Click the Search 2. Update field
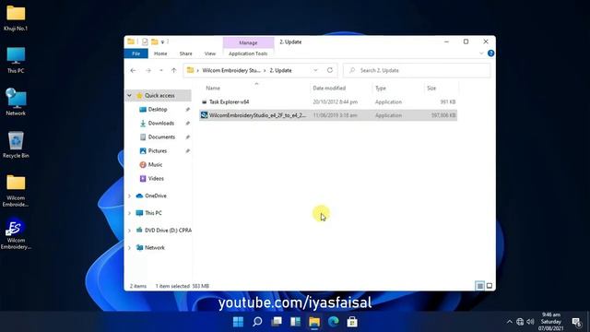Viewport: 590px width, 332px height. click(x=417, y=70)
